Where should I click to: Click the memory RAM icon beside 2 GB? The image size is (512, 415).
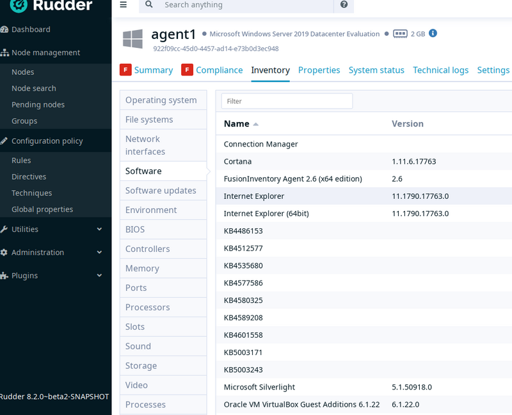click(400, 34)
